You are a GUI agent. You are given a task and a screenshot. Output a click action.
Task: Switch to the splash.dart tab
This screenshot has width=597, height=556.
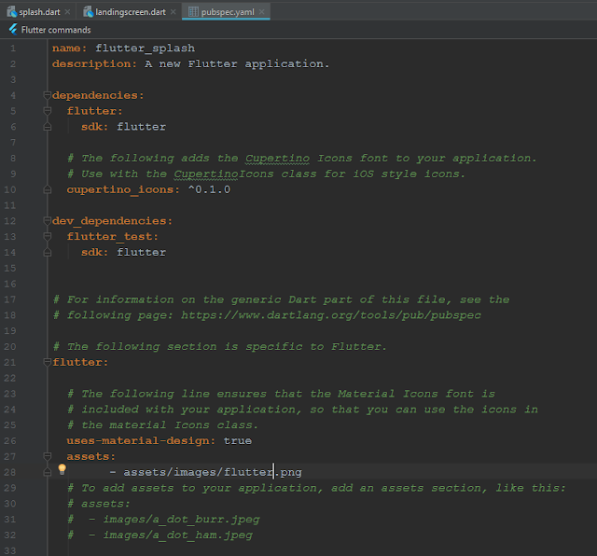coord(38,12)
